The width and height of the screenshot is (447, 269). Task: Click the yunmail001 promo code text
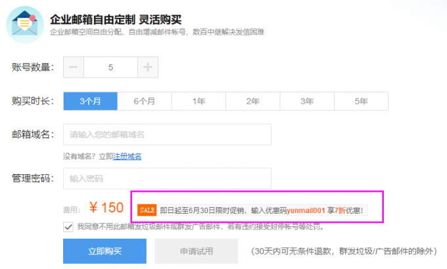tap(306, 210)
